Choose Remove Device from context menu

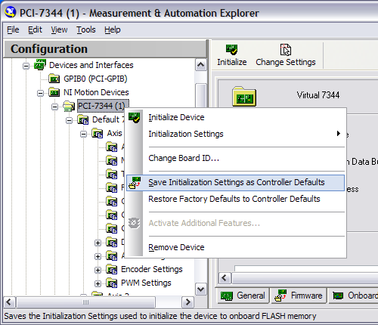[x=235, y=247]
